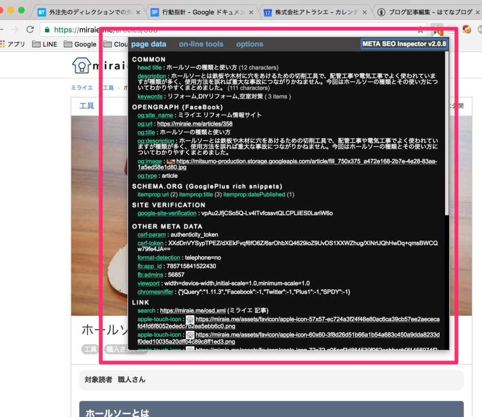Click the authenticity_token value text
This screenshot has height=417, width=482.
point(194,235)
